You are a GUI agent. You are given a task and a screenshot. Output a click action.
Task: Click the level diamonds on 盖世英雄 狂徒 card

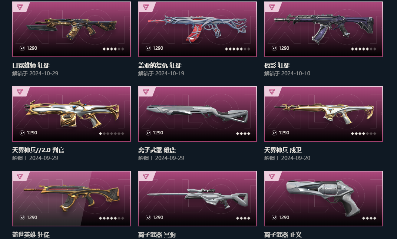[112, 218]
